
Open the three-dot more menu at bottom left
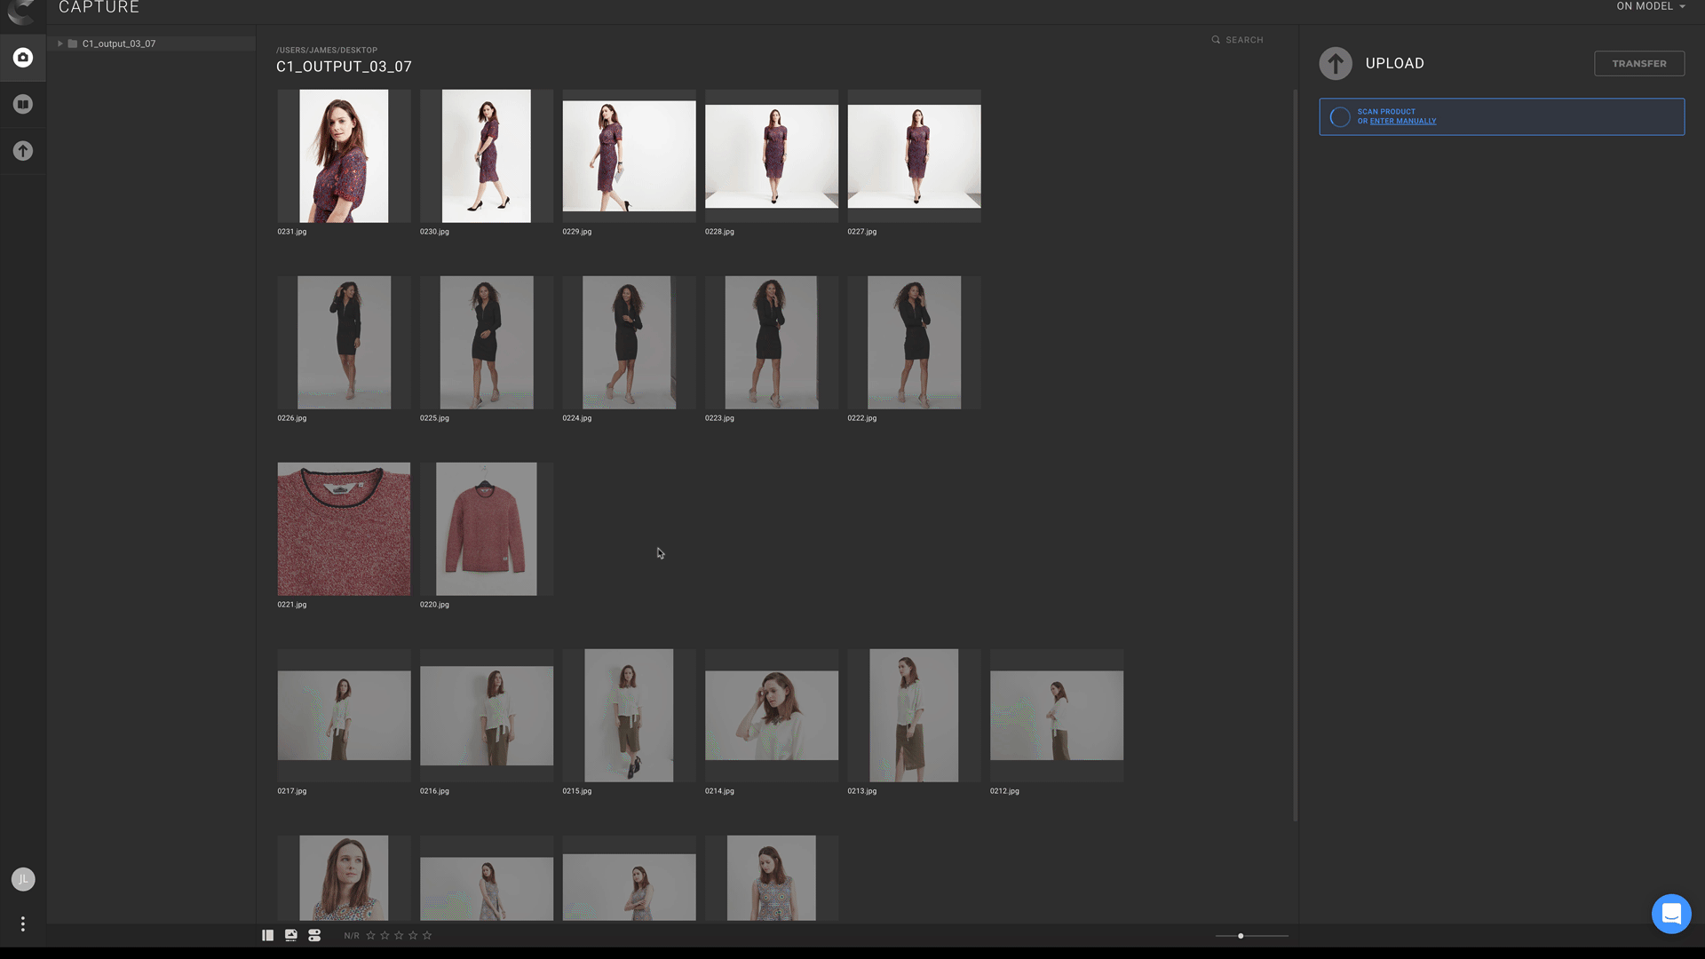(x=23, y=924)
